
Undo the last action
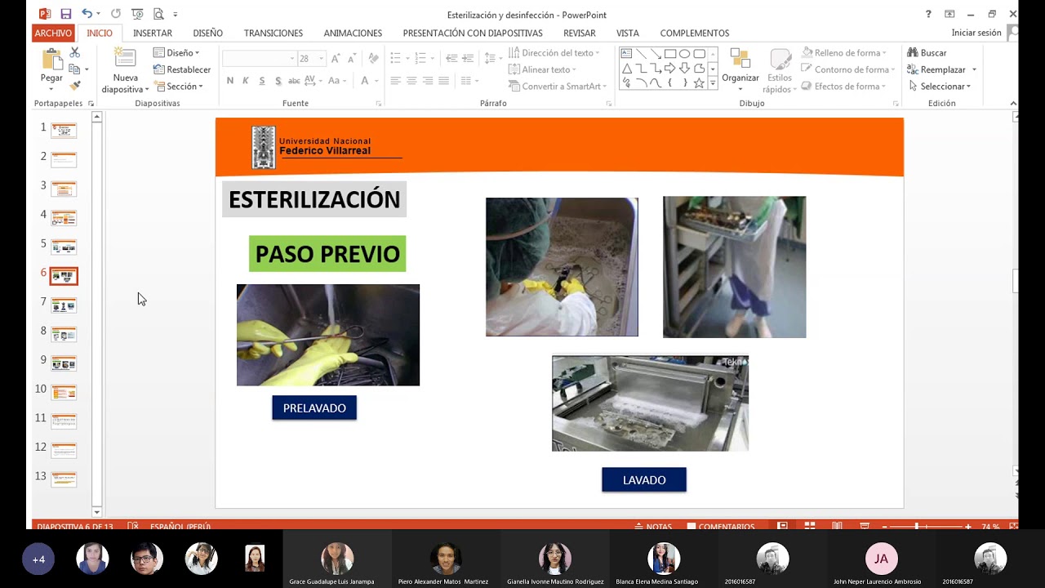tap(87, 14)
